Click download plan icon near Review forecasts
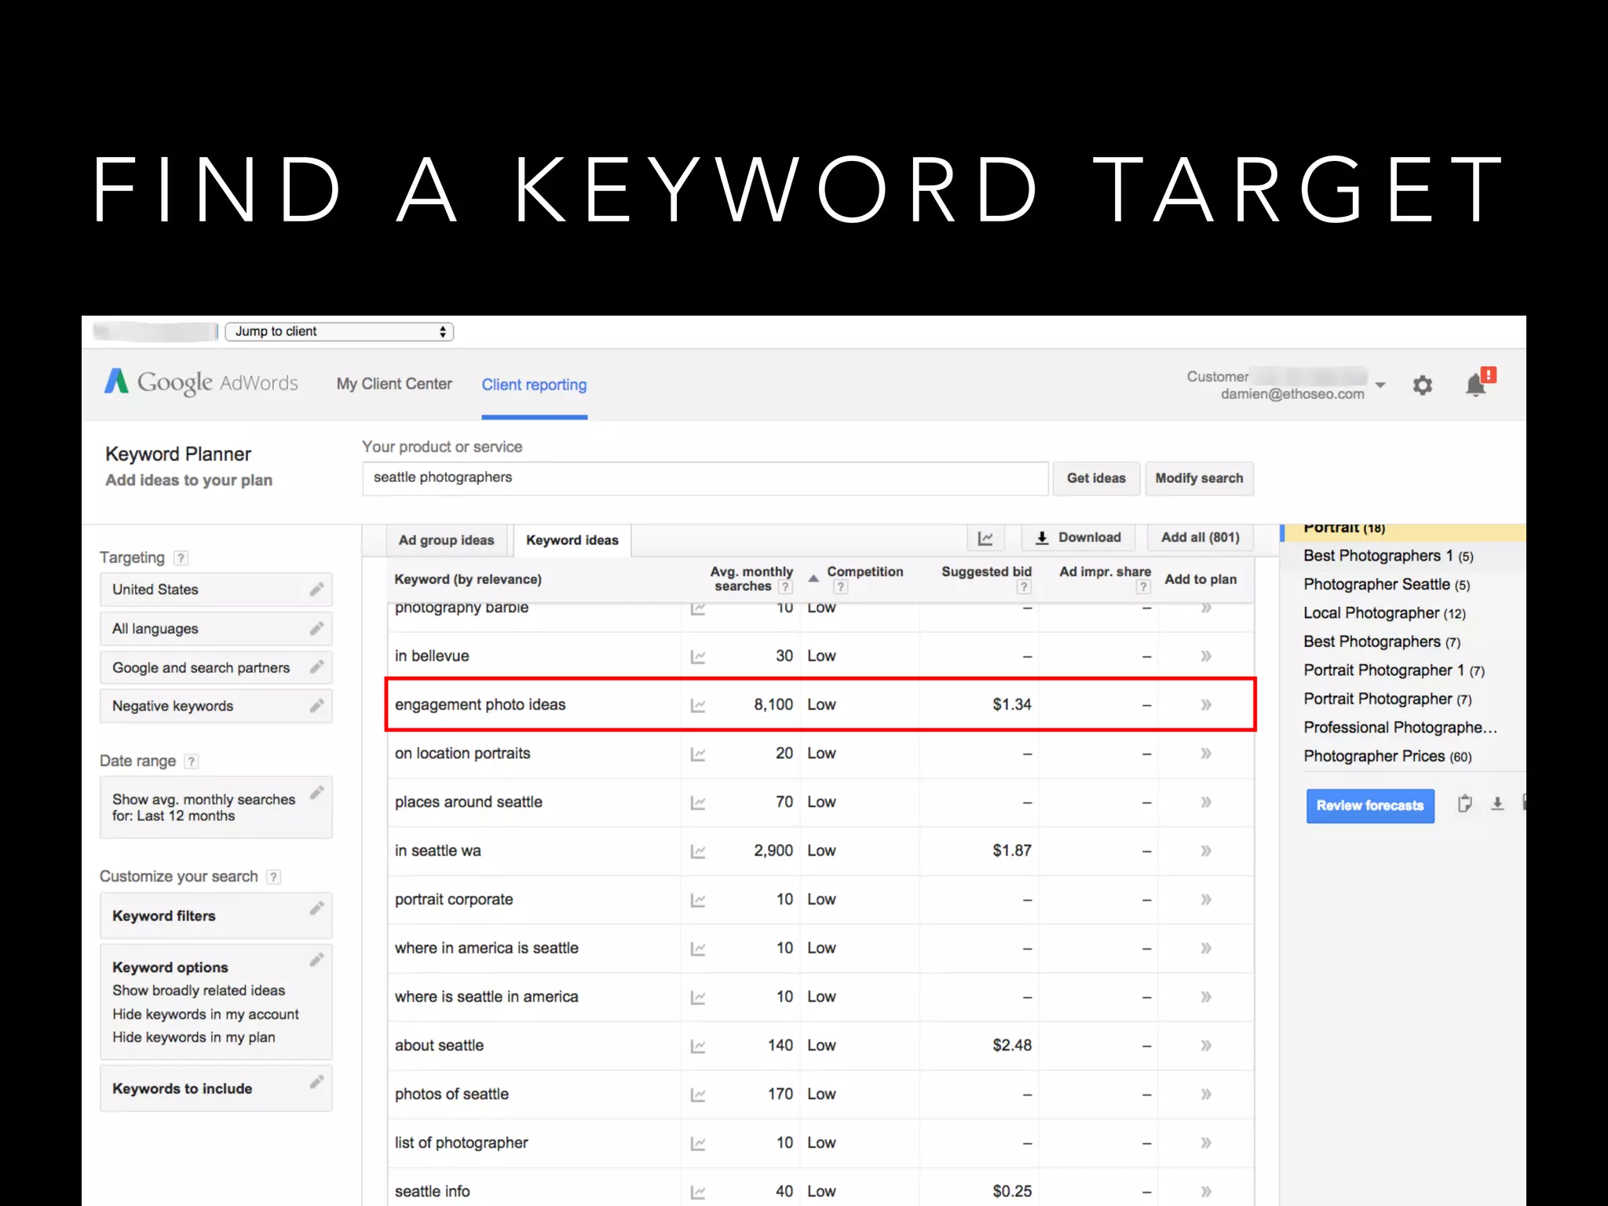 pyautogui.click(x=1497, y=804)
